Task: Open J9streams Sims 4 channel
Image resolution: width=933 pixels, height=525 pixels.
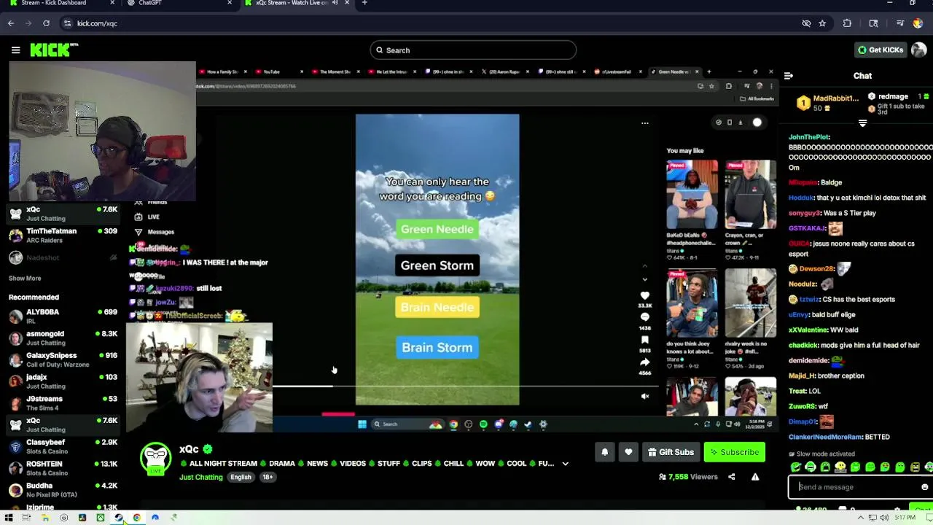Action: (62, 403)
